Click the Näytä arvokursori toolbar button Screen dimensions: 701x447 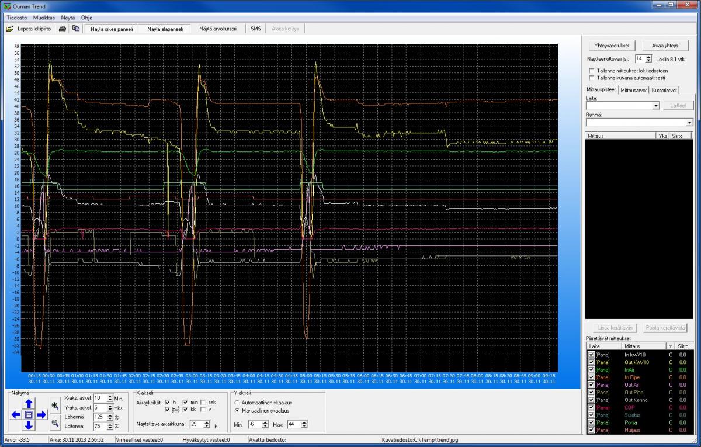[218, 28]
